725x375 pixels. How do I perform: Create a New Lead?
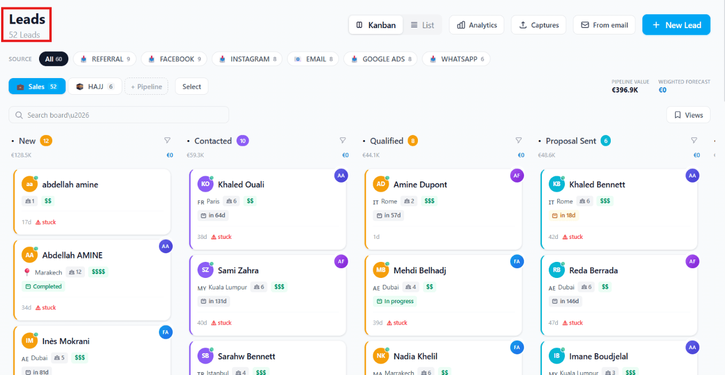click(676, 25)
